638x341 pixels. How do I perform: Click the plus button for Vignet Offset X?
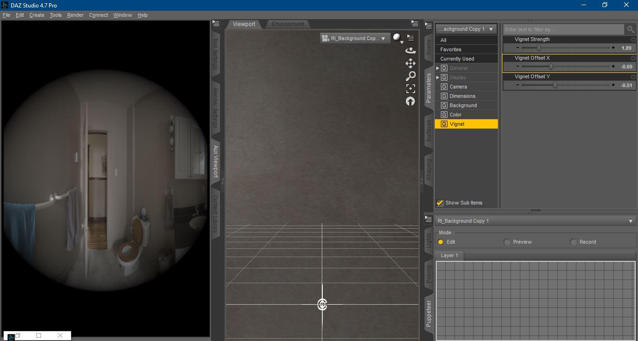pos(613,67)
